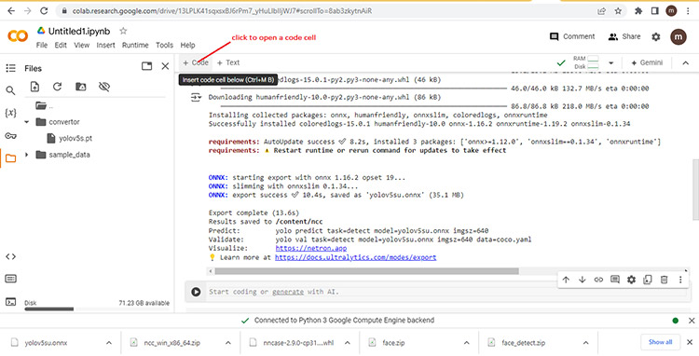Click the Share button
699x356 pixels.
pyautogui.click(x=624, y=36)
